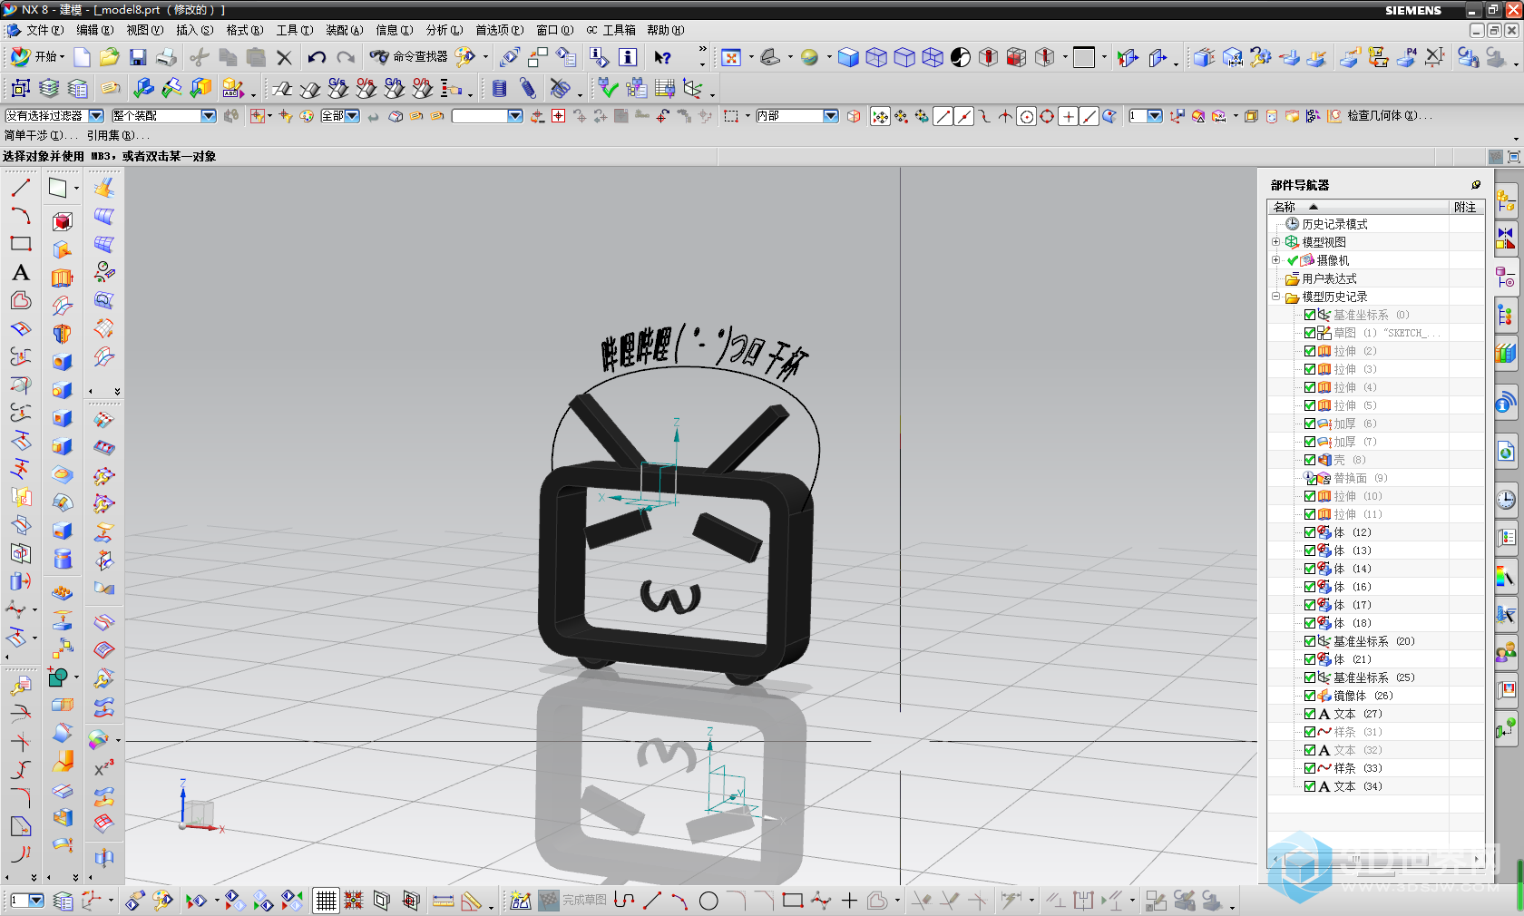The image size is (1524, 916).
Task: Click the What's This help cursor icon
Action: coord(663,57)
